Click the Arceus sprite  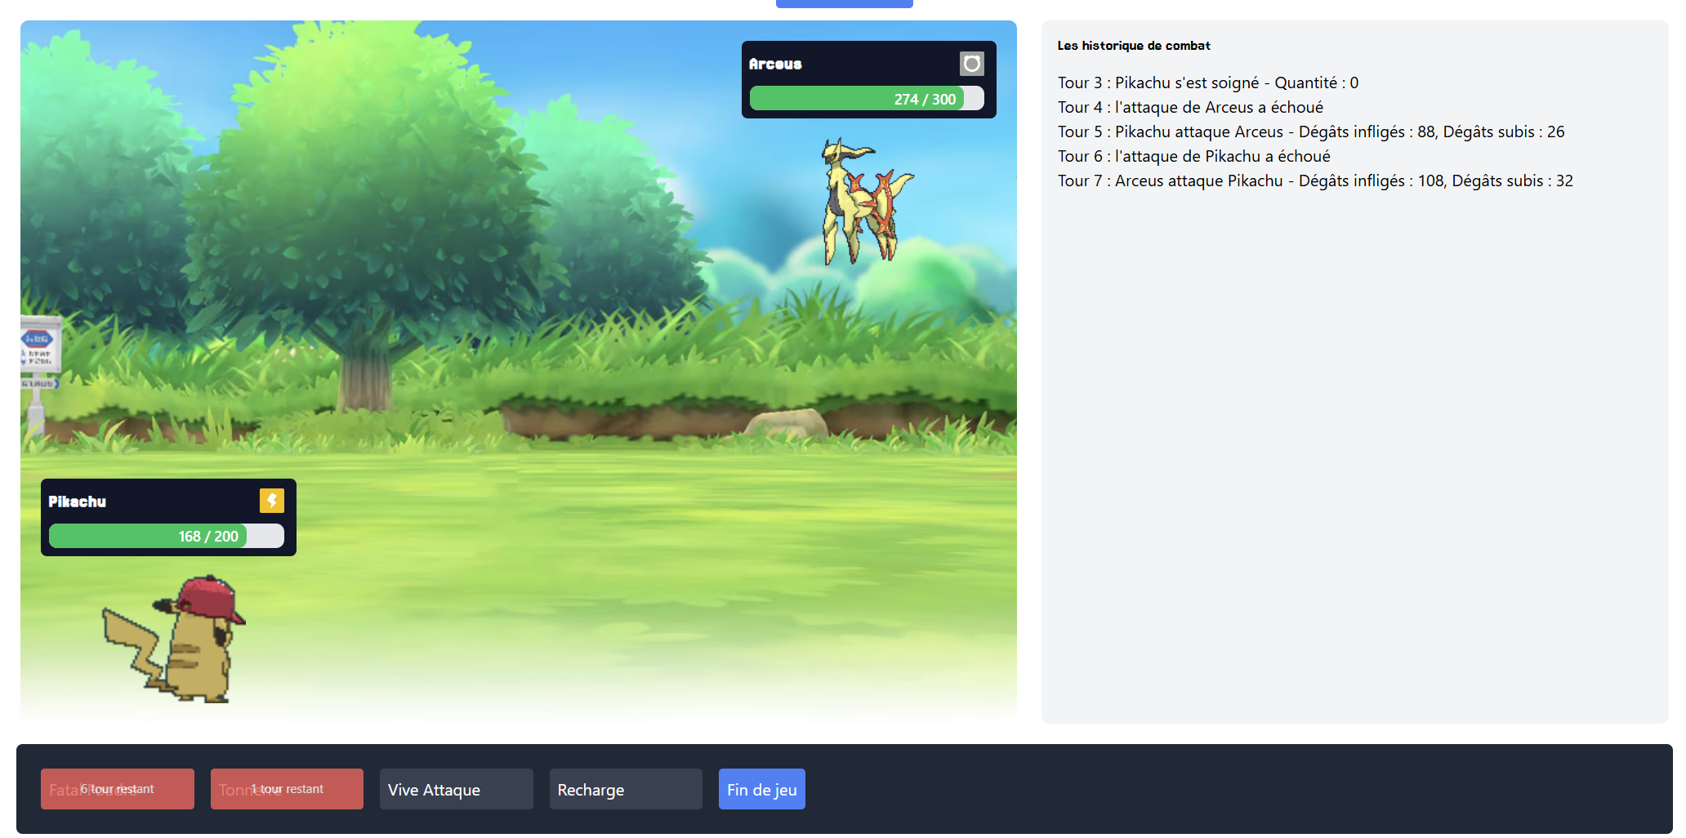867,202
